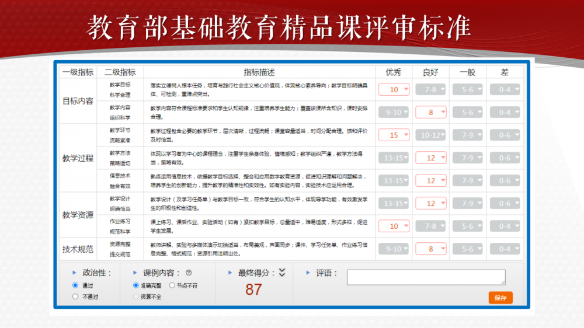
Task: Click the resize handle of the 评语 text box
Action: pos(503,282)
